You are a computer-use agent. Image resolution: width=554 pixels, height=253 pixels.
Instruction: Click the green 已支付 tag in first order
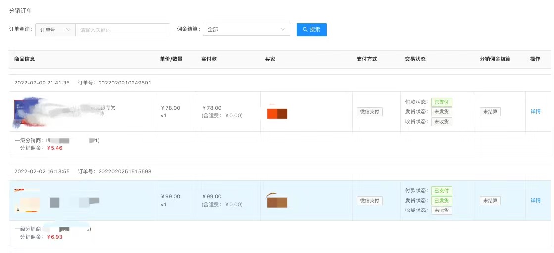[441, 102]
